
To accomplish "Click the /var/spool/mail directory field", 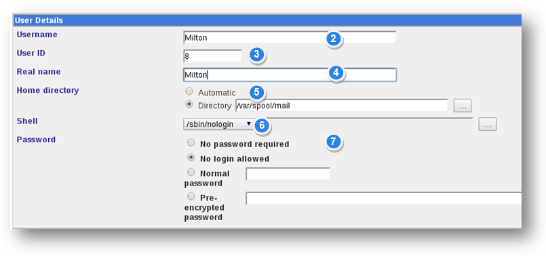I will [x=342, y=106].
